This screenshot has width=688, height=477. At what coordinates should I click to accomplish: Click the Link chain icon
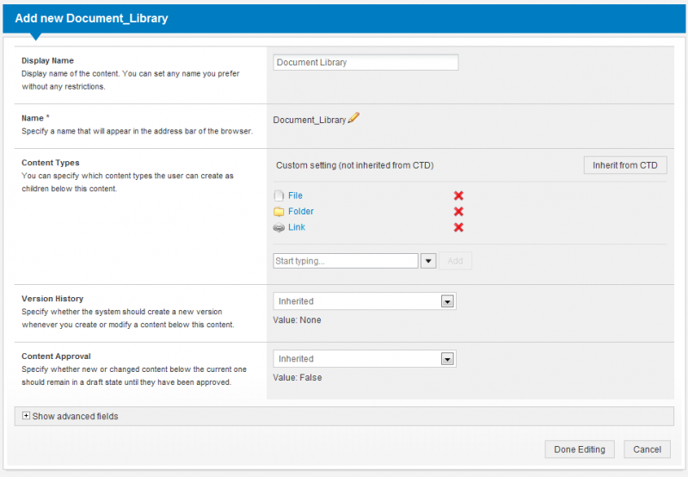pos(279,227)
